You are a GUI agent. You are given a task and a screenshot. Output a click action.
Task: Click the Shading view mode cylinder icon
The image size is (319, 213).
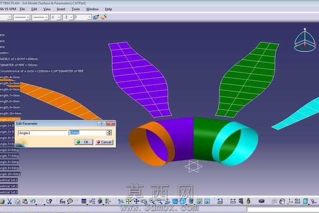click(x=191, y=201)
